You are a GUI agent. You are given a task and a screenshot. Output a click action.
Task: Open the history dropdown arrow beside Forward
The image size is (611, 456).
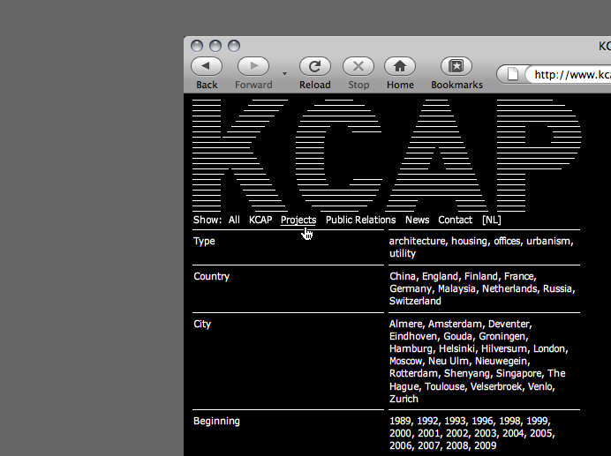pos(284,73)
